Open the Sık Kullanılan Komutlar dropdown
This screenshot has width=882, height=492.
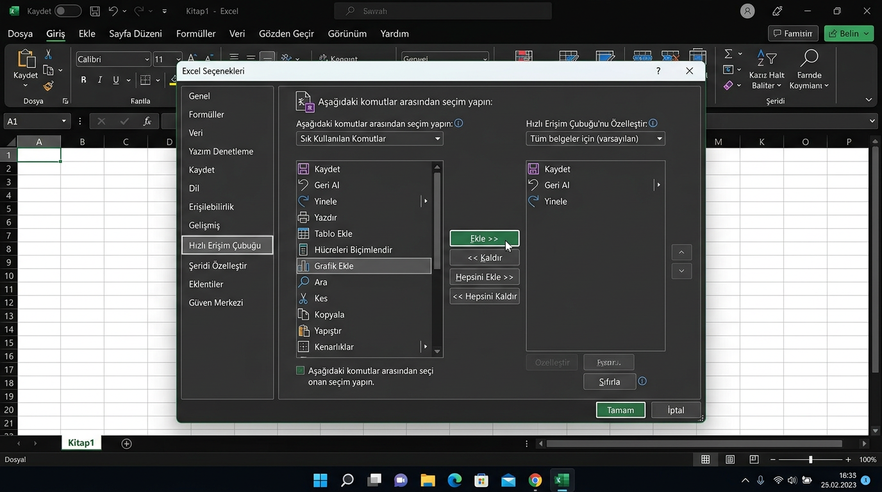tap(369, 138)
